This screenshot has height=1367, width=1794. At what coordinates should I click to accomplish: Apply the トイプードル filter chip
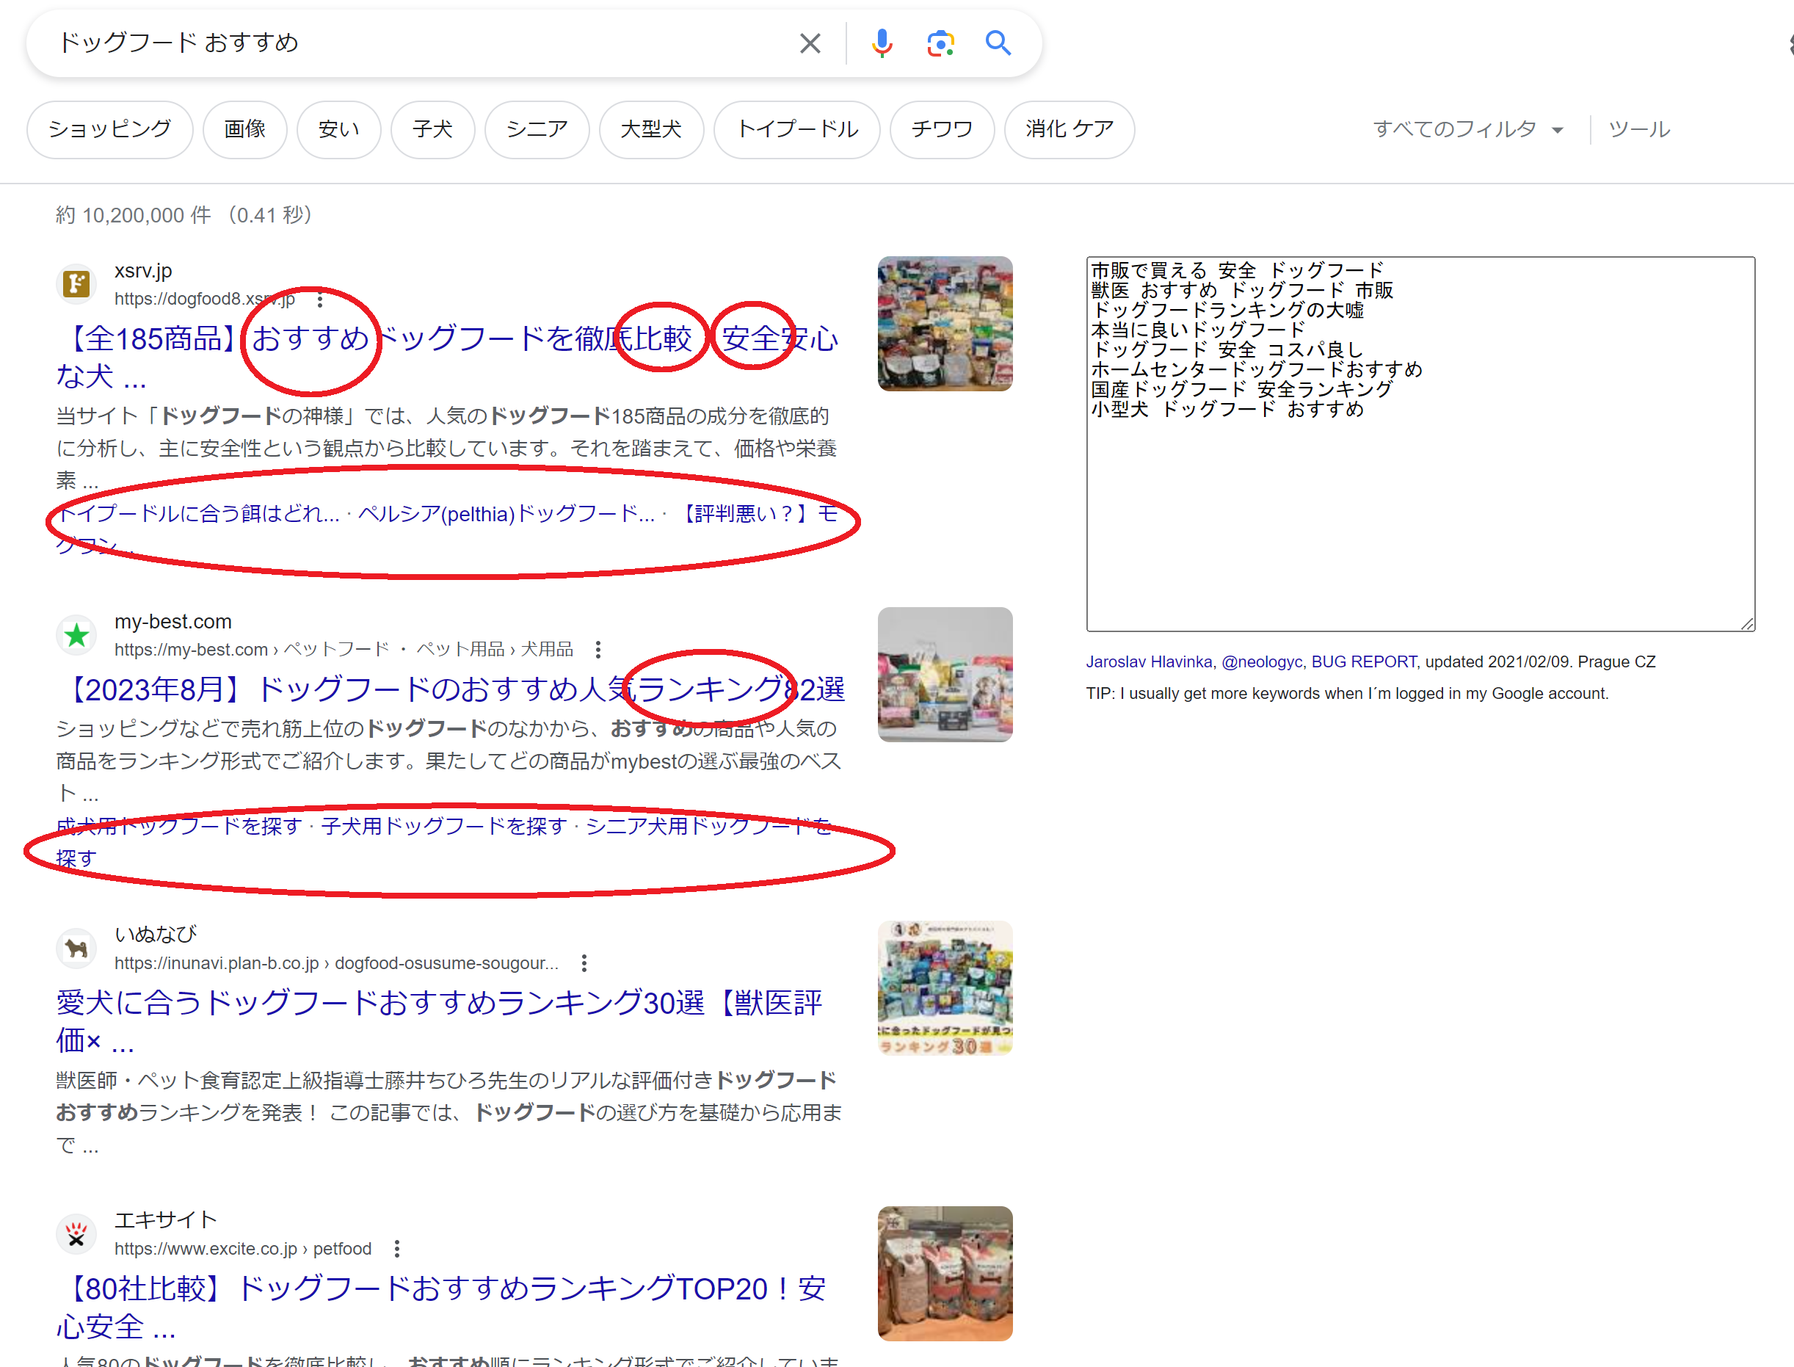(x=796, y=129)
